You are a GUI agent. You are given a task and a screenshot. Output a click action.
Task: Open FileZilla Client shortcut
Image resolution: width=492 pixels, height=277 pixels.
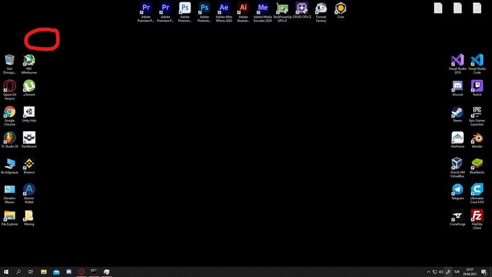tap(477, 219)
